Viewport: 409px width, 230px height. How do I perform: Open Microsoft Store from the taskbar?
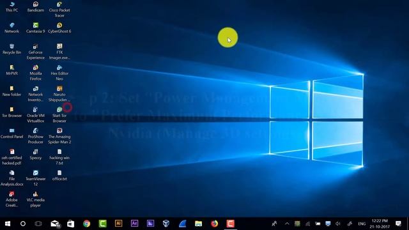click(x=71, y=224)
